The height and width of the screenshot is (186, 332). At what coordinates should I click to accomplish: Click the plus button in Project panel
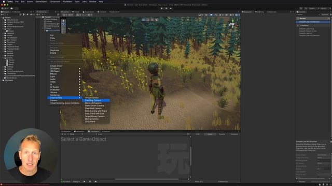[2, 14]
